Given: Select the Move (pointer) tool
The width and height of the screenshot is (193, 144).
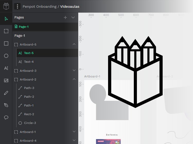Looking at the screenshot, I should pos(6,19).
